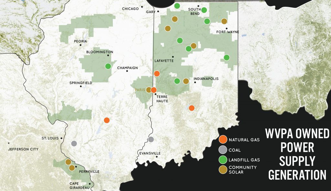
Task: Click the landfill gas marker below South Bend label
Action: tap(204, 10)
